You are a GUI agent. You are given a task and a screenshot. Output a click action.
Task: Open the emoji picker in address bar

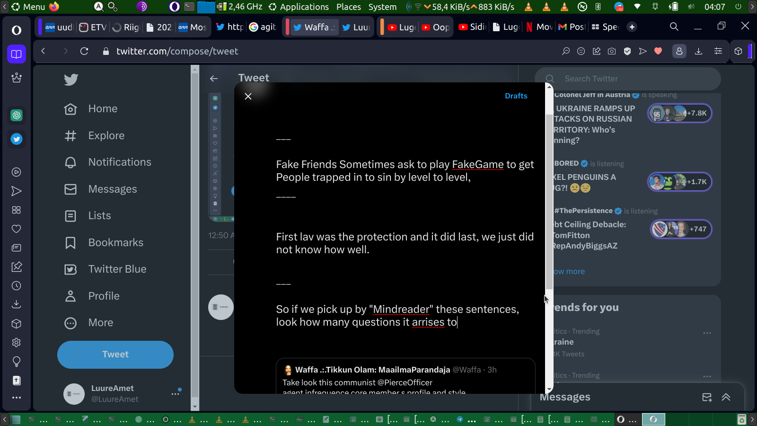(581, 51)
